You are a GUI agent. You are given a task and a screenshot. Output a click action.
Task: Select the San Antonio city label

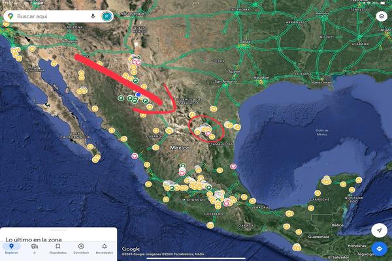[x=225, y=82]
